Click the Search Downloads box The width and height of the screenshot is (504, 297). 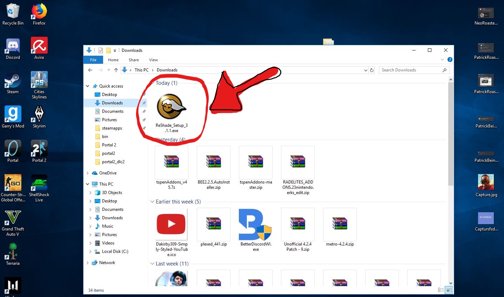pos(414,70)
